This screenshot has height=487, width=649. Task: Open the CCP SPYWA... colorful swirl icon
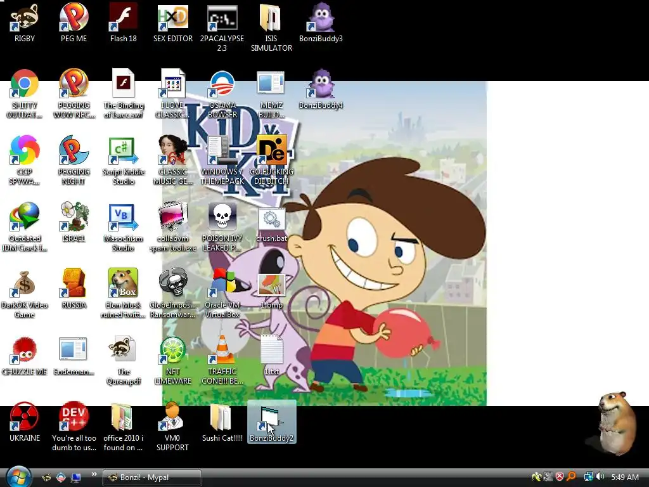coord(25,160)
